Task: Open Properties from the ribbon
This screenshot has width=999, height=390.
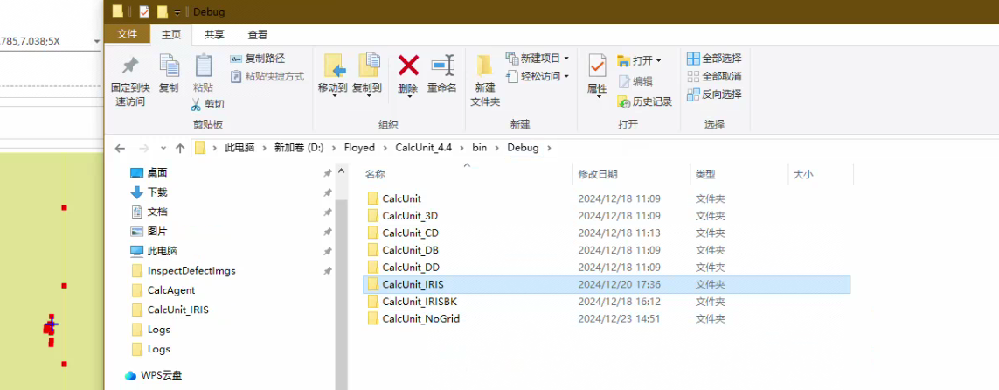Action: click(597, 66)
